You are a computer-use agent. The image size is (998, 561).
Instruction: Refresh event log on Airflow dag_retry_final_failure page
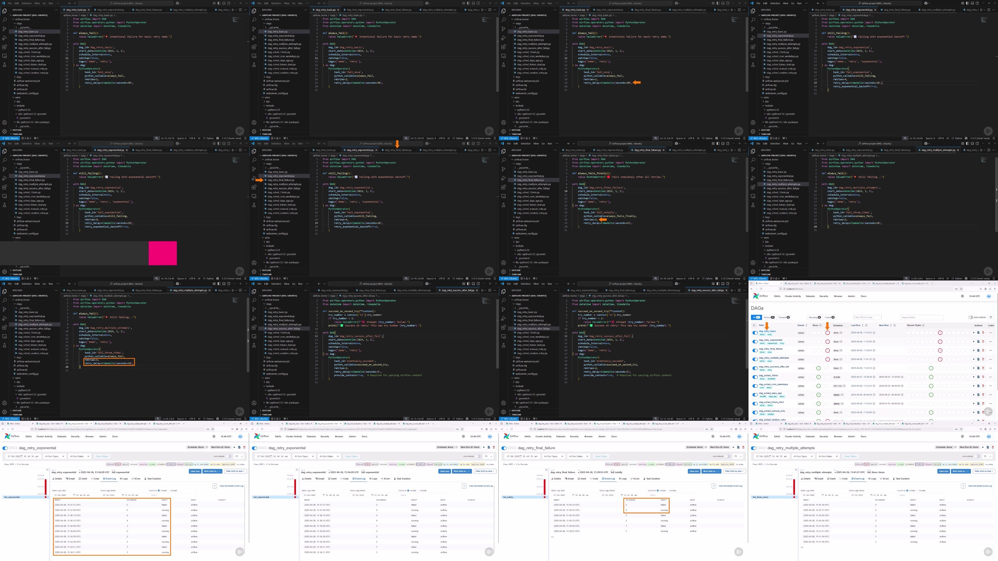(714, 486)
